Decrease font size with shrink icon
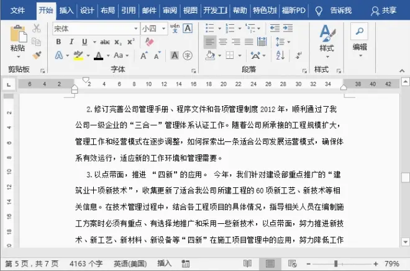410x271 pixels. coord(157,55)
